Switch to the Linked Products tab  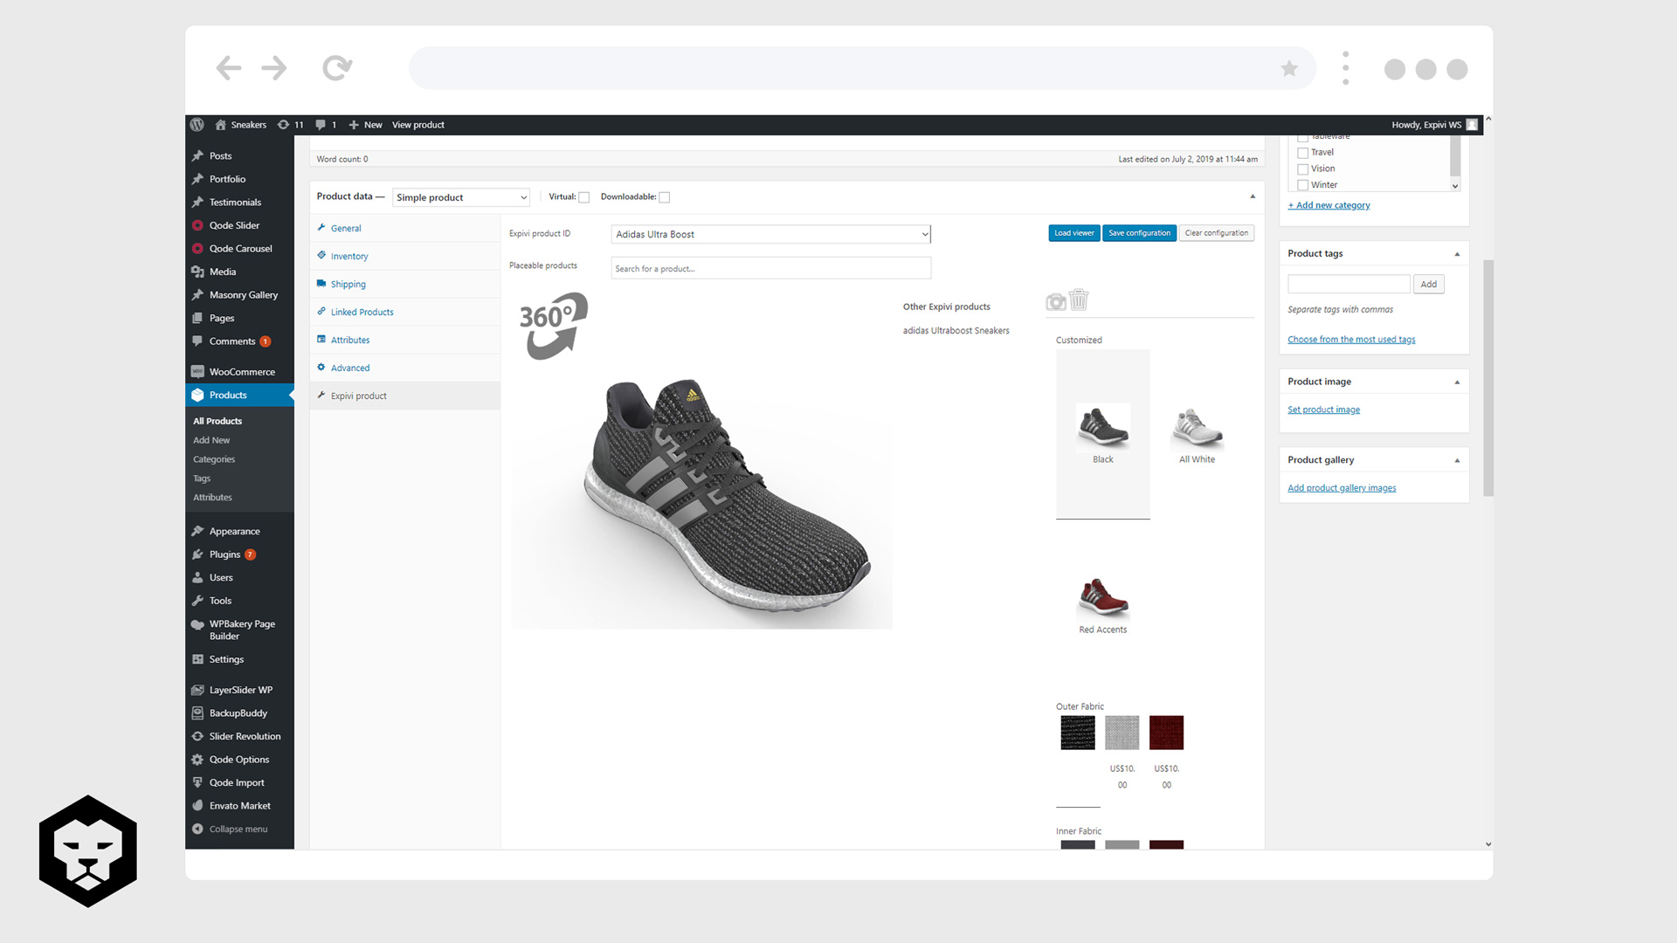(405, 312)
